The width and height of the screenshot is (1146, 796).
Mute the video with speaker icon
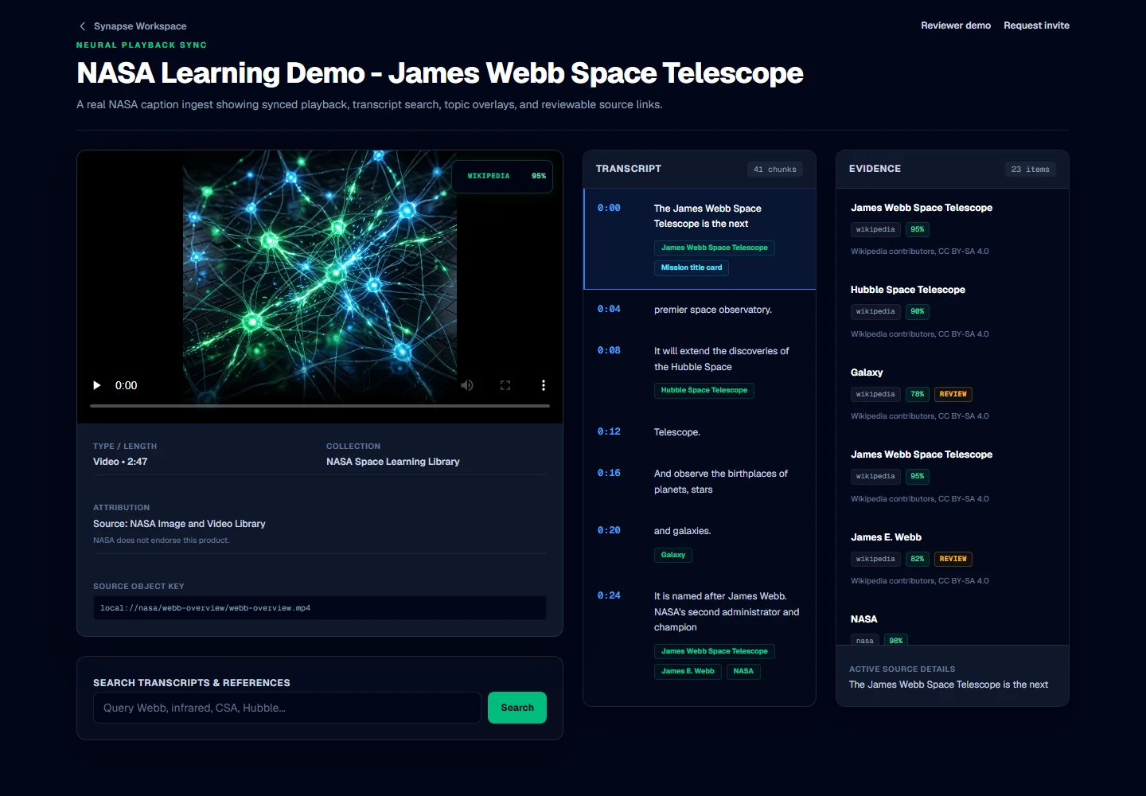point(467,385)
